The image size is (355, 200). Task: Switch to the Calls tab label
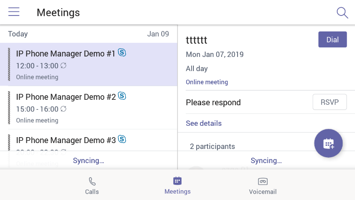pos(92,192)
